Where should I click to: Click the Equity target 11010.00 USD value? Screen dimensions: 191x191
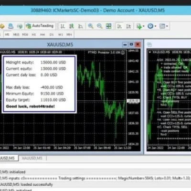click(x=53, y=100)
